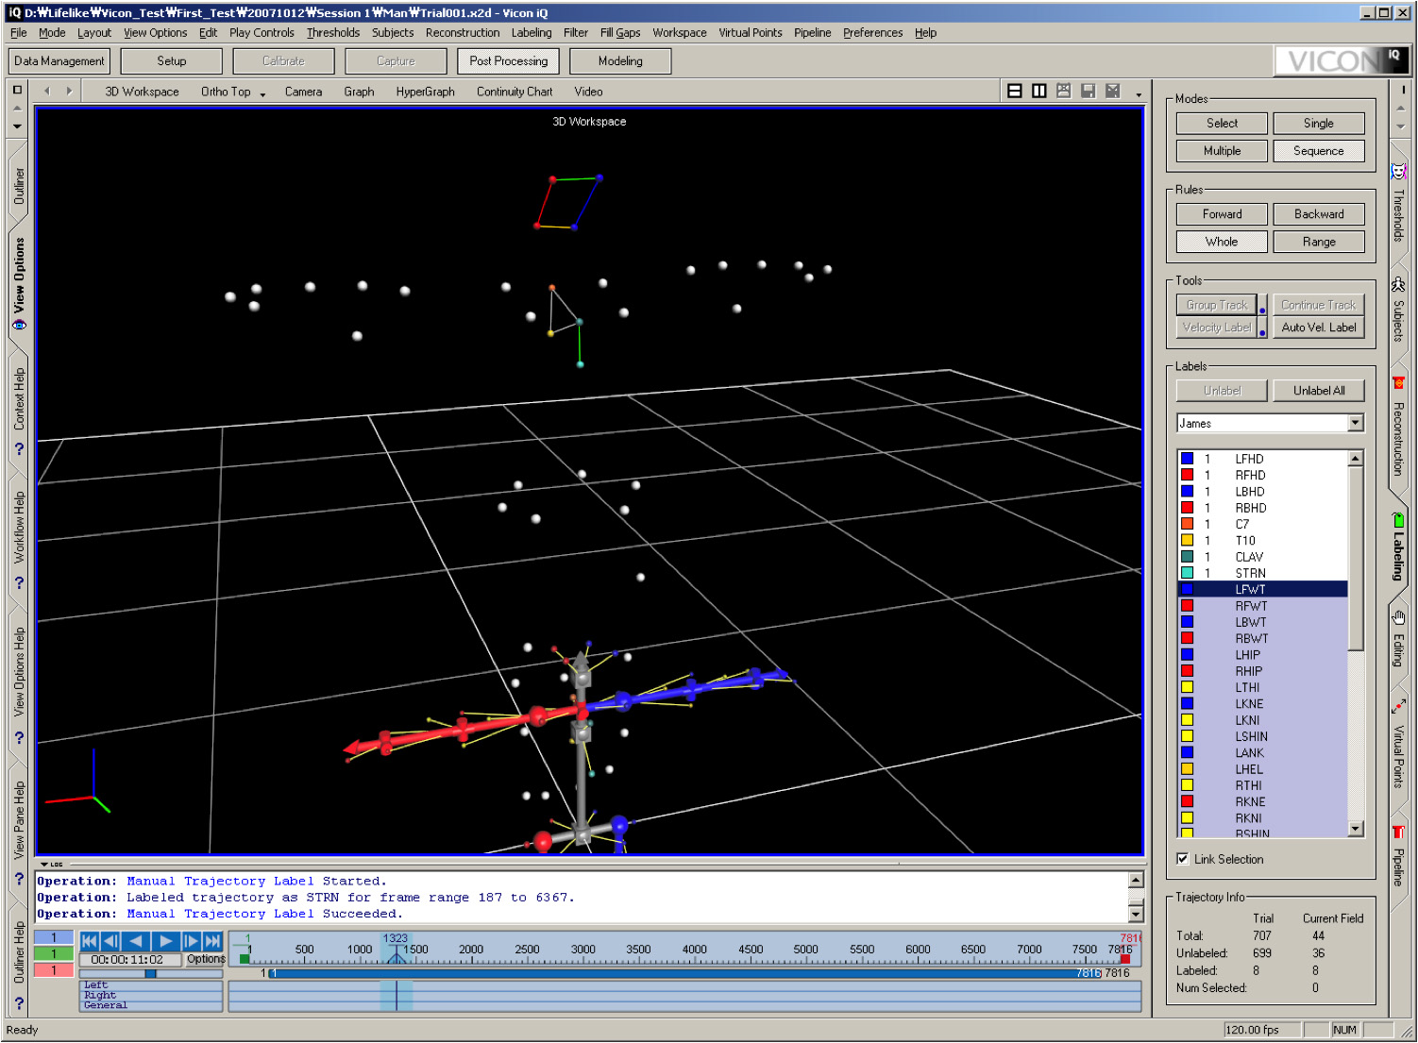Click the playback speed slider below the timecode
The height and width of the screenshot is (1043, 1418).
(151, 973)
